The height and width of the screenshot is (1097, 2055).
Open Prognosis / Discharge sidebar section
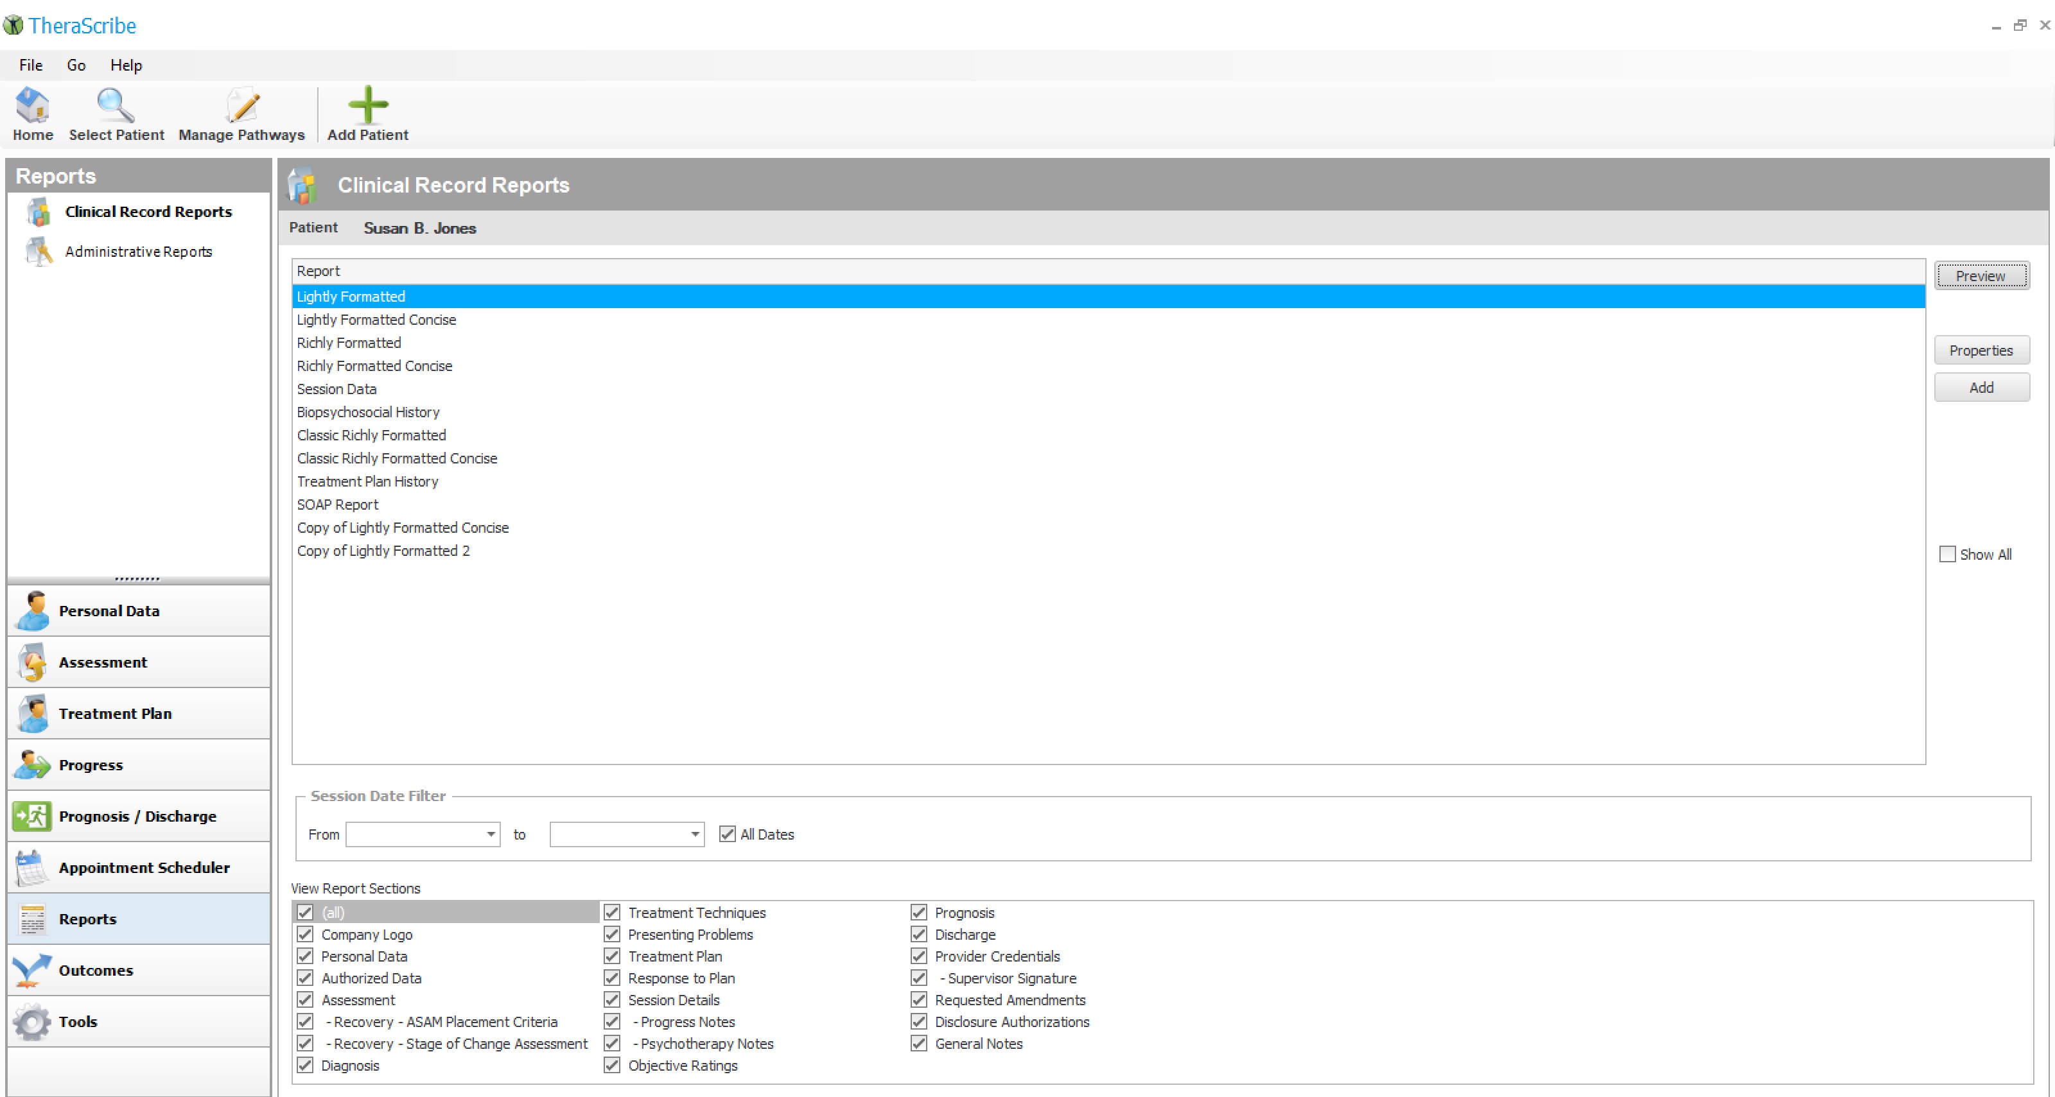(139, 816)
